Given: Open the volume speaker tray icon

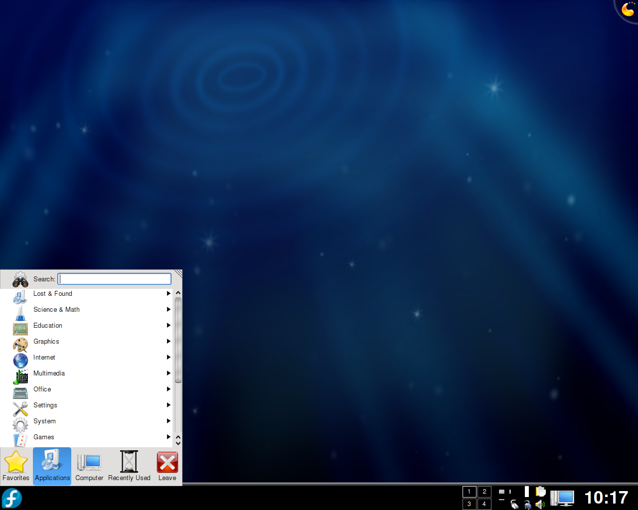Looking at the screenshot, I should (x=540, y=505).
